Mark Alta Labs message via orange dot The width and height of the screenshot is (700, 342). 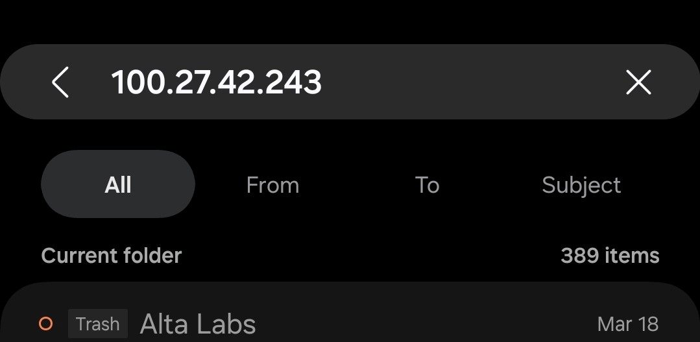[x=45, y=323]
